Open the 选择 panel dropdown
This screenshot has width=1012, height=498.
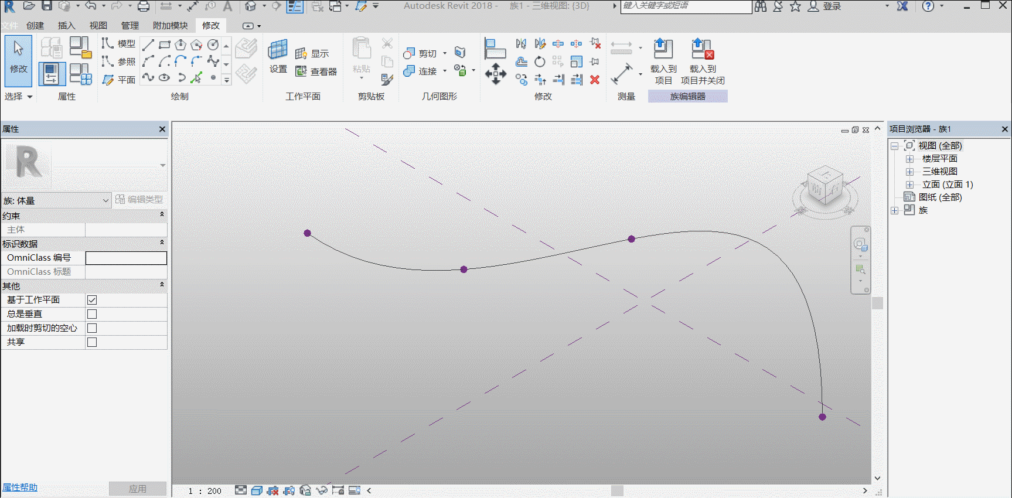click(19, 96)
